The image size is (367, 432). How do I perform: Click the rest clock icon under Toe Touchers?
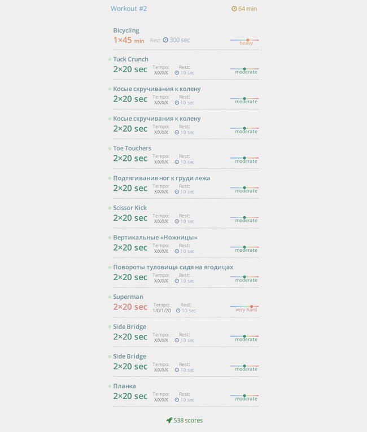coord(177,162)
